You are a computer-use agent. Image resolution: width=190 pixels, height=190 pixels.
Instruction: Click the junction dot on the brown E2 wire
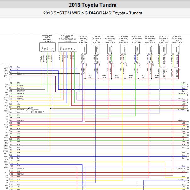click(50, 108)
